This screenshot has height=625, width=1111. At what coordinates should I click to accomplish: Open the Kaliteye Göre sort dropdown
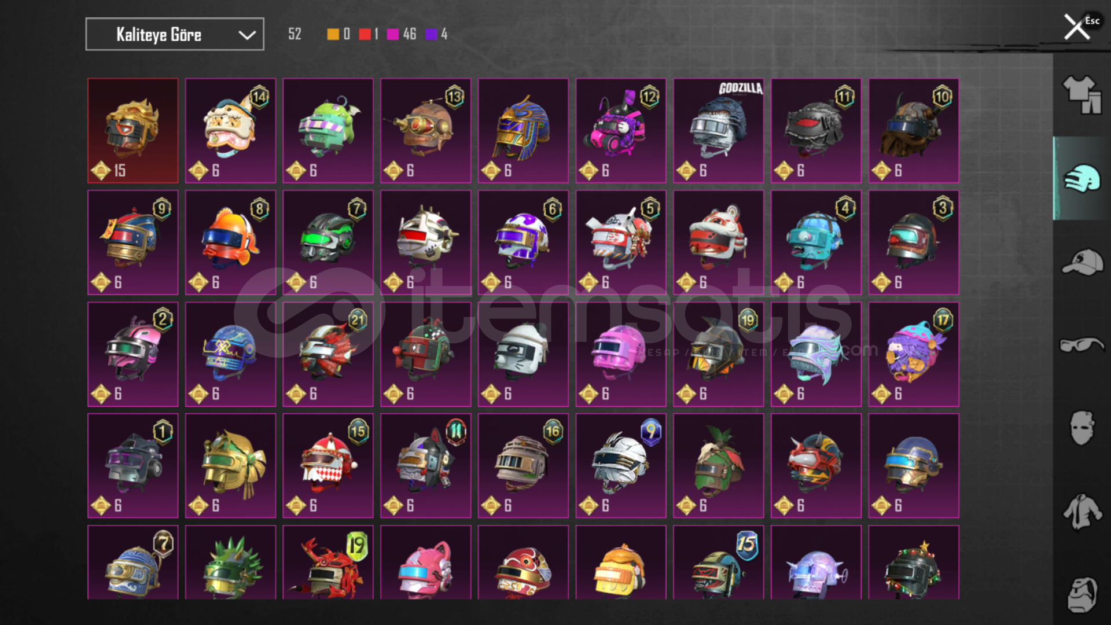175,34
